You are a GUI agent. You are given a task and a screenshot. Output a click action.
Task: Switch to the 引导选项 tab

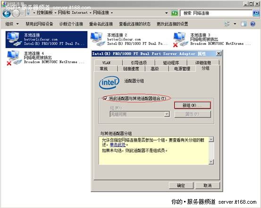point(139,63)
